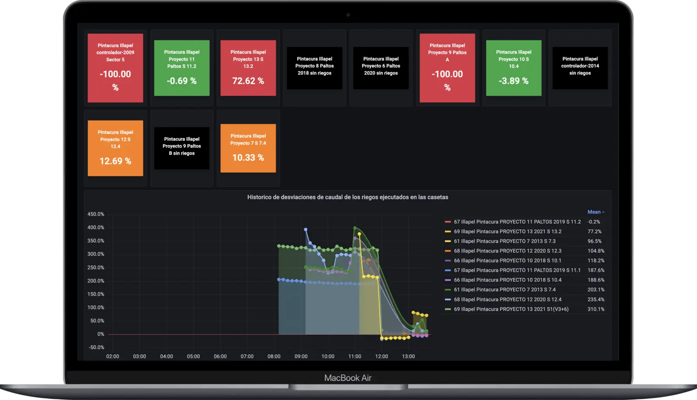Toggle legend series PROYECTO 13 2021 S1(V3+6)

(x=511, y=310)
